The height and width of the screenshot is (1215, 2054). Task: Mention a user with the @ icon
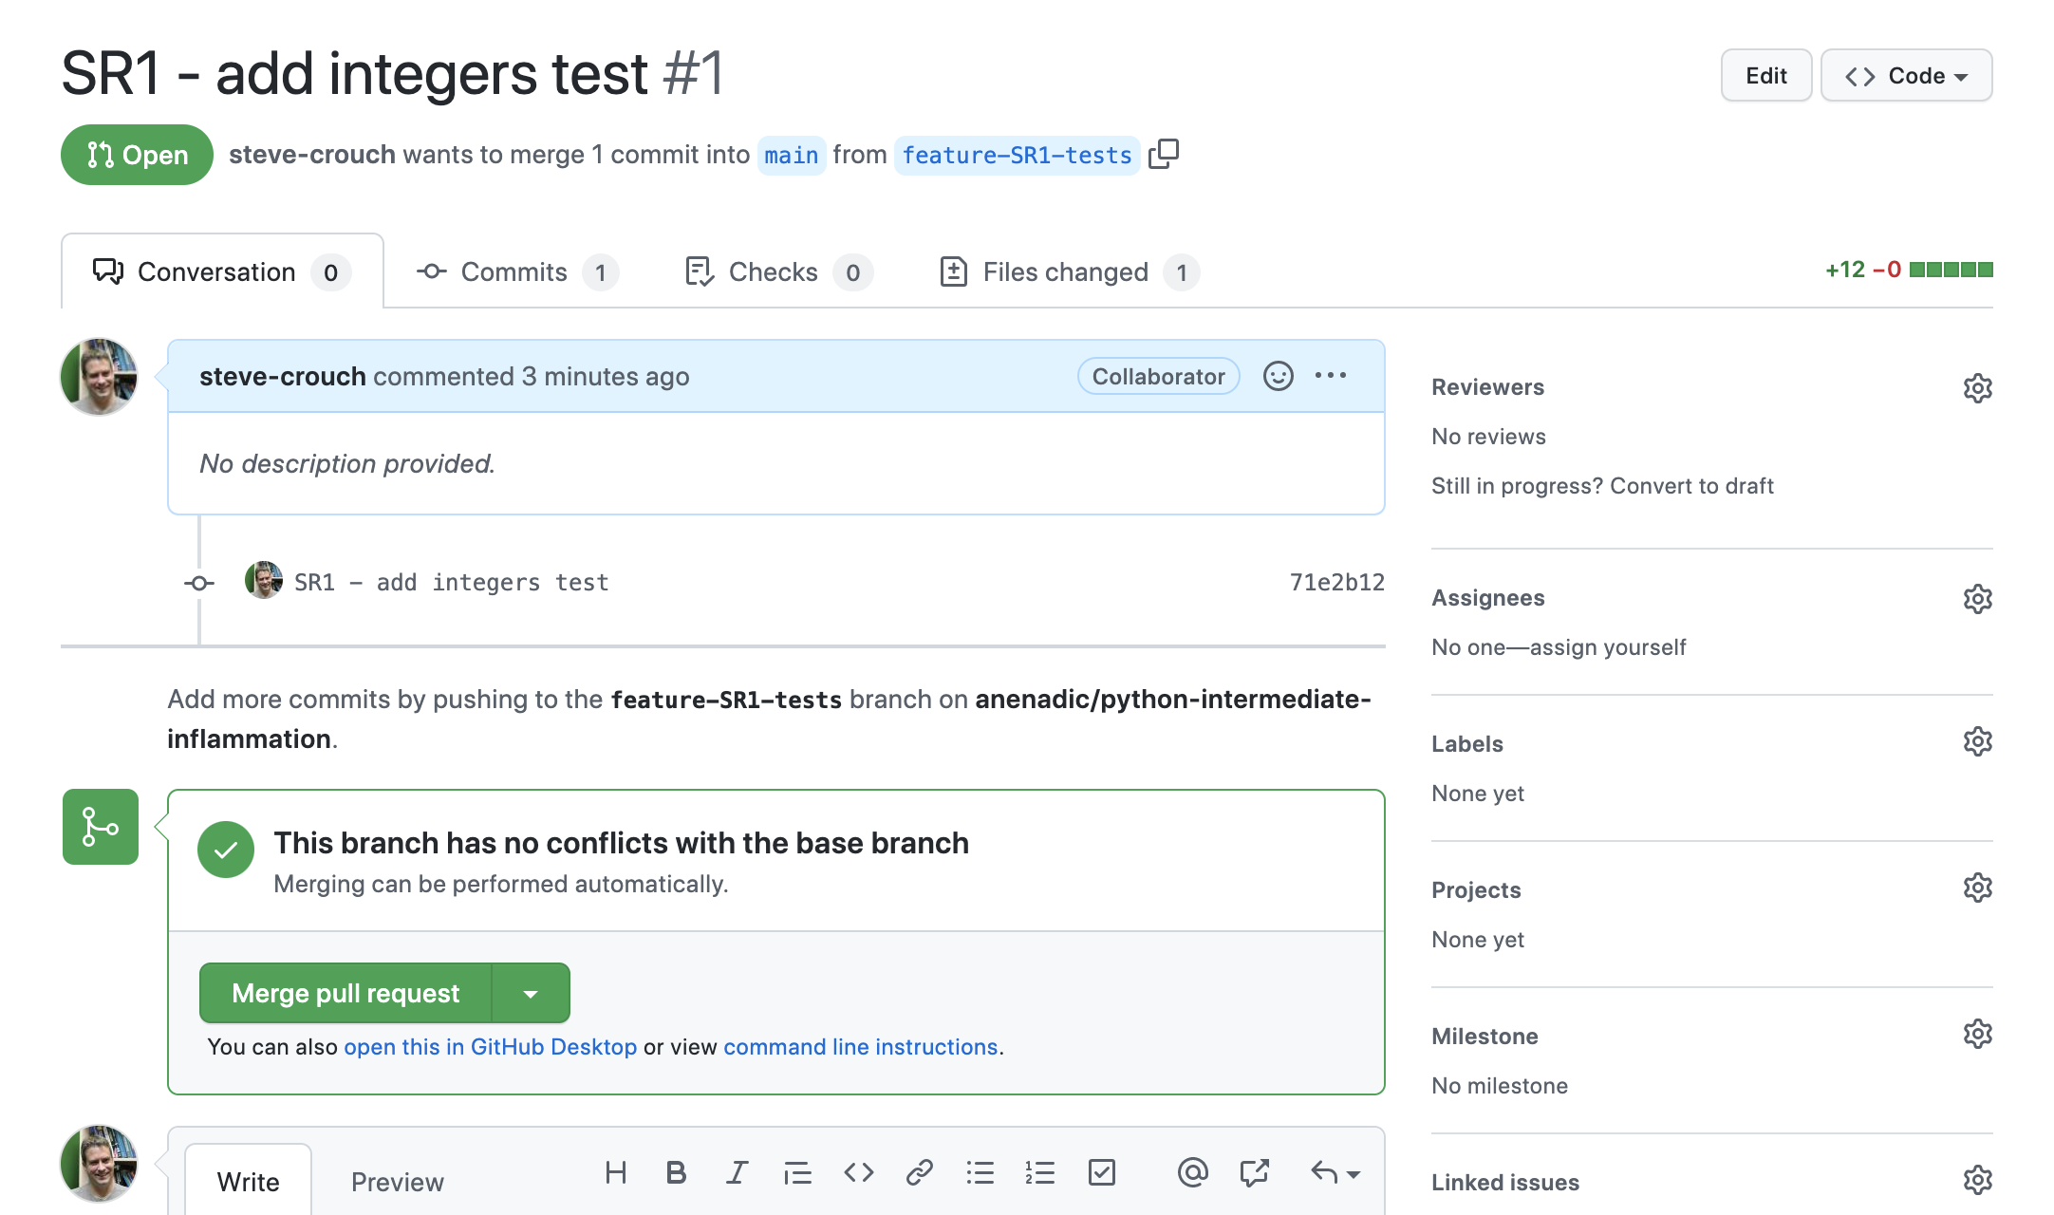(1193, 1172)
